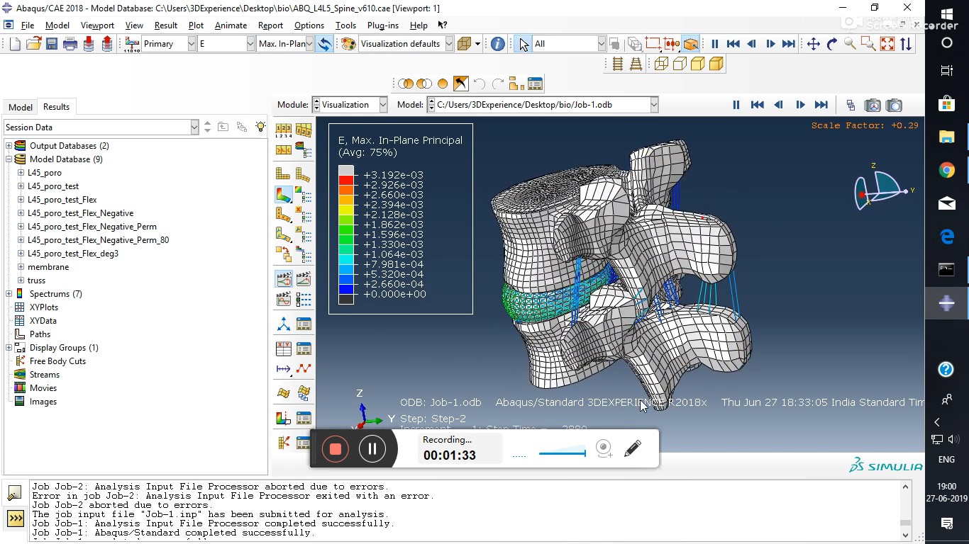The height and width of the screenshot is (544, 969).
Task: Go to the first frame in viewport toolbar
Action: (758, 105)
